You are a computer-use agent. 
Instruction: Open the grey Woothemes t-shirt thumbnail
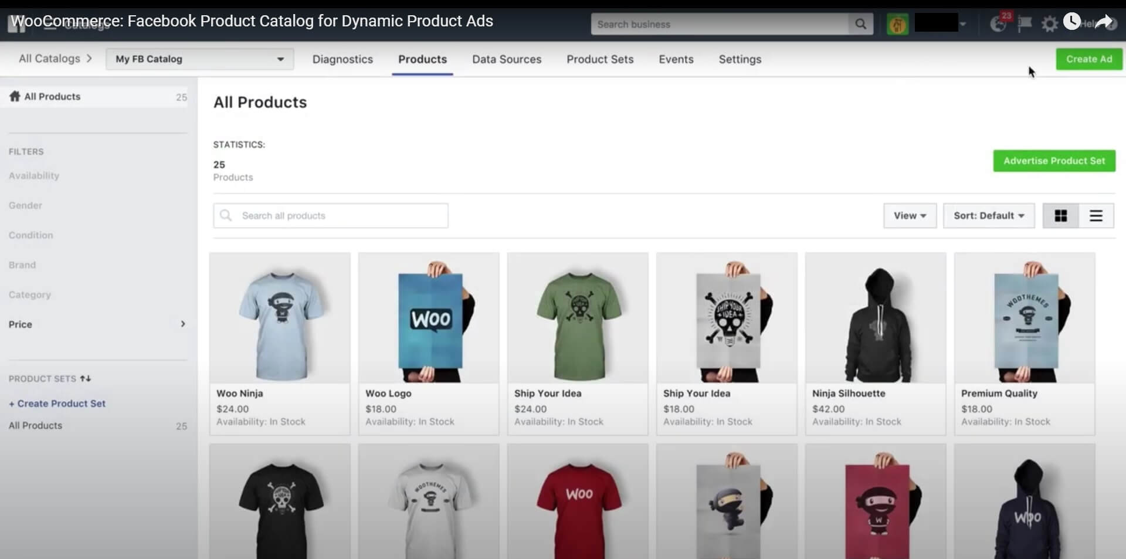click(x=429, y=502)
